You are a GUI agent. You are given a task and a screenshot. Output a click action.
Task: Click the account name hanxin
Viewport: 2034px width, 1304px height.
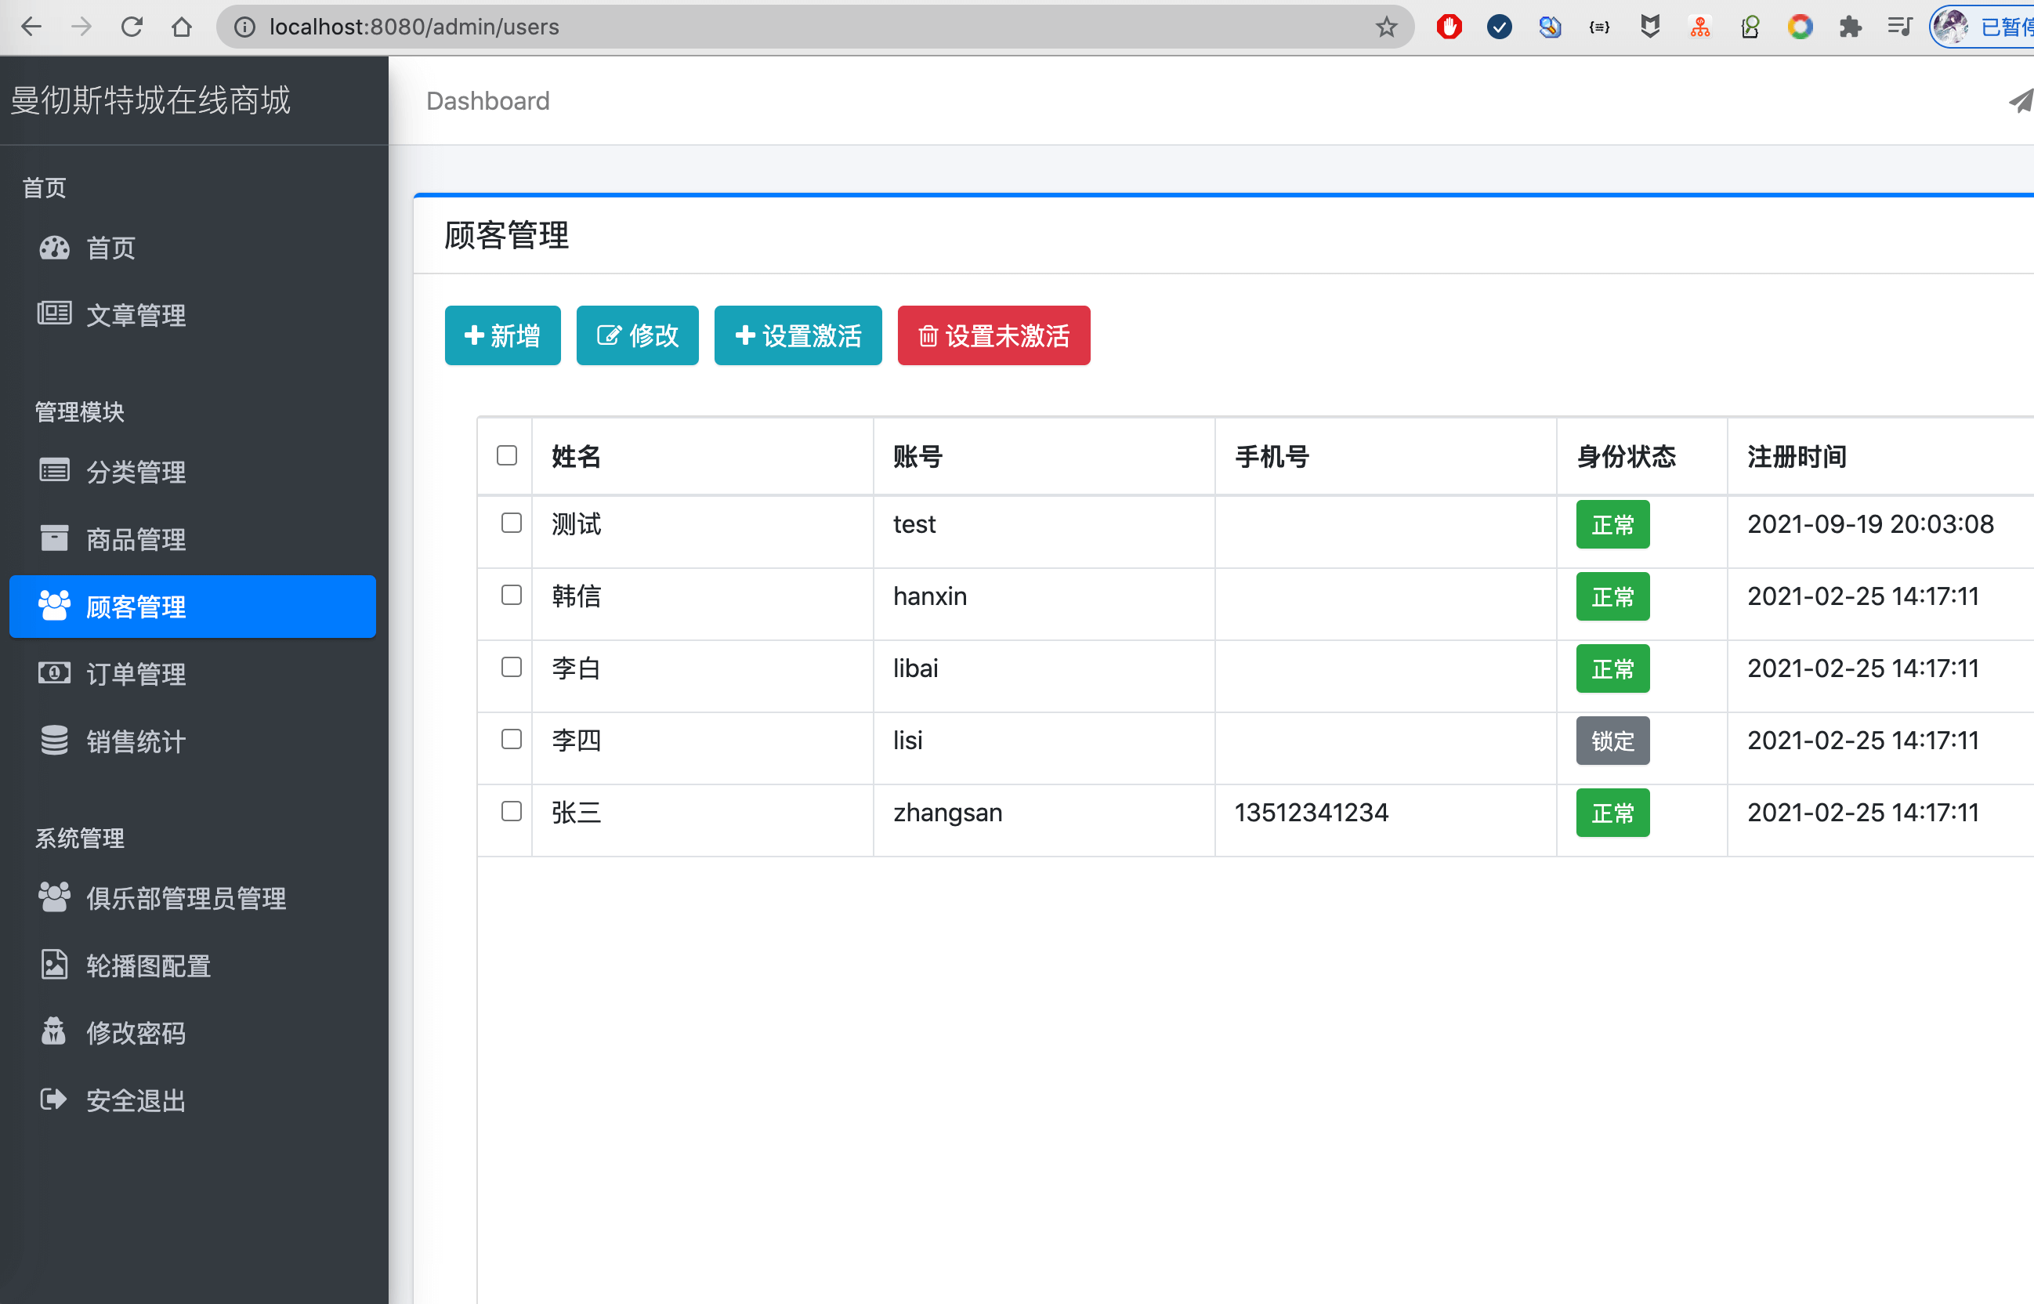point(929,596)
